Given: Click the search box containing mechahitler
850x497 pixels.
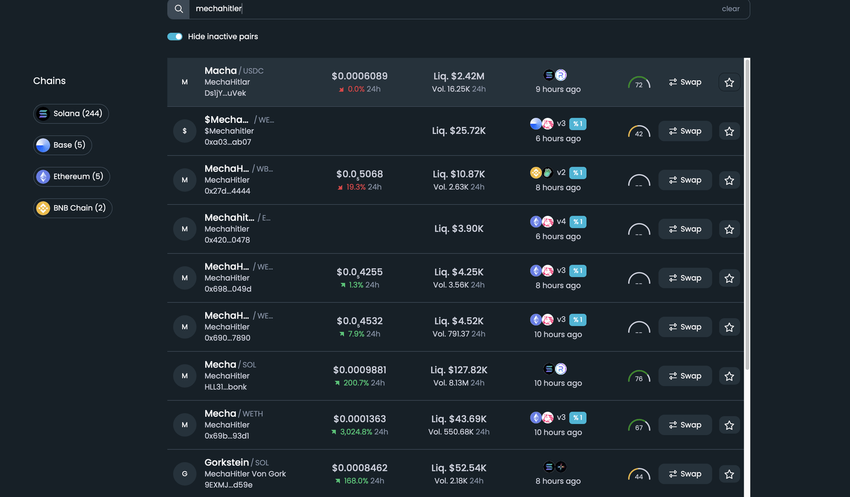Looking at the screenshot, I should (x=443, y=9).
